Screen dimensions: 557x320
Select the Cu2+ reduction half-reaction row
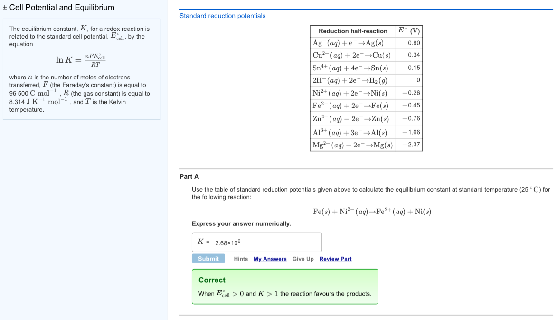pyautogui.click(x=351, y=55)
